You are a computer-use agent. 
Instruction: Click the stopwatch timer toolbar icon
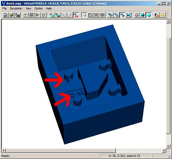tap(44, 15)
